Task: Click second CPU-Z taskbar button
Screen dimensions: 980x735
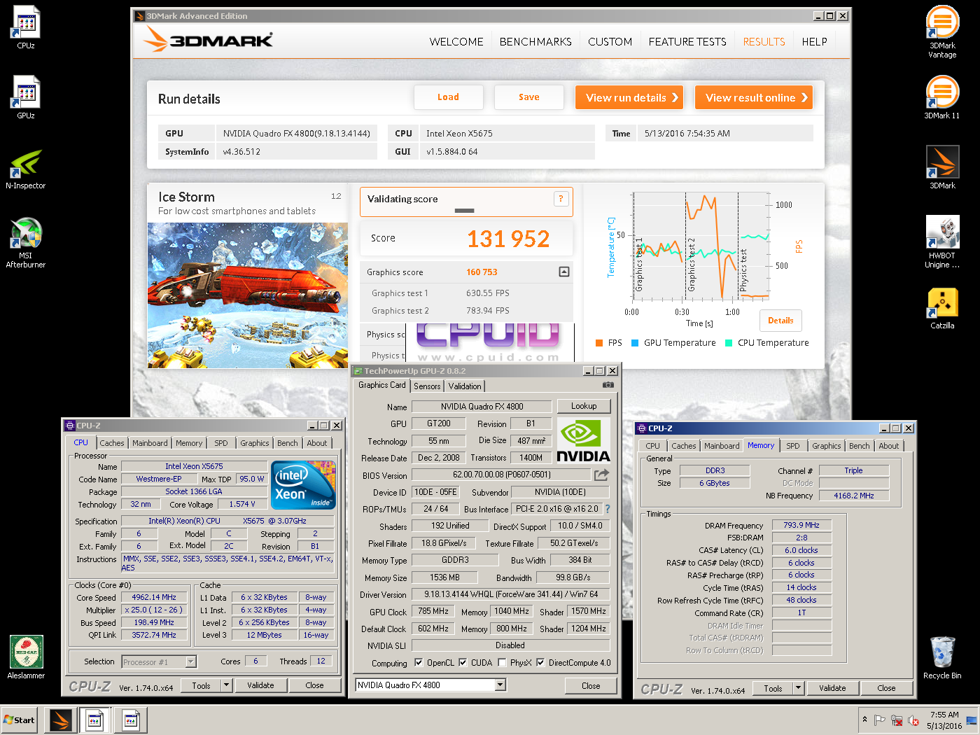Action: point(130,720)
